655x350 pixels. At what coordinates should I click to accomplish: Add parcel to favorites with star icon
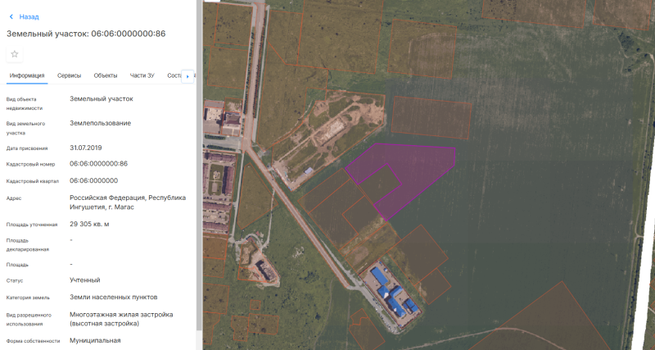point(15,54)
